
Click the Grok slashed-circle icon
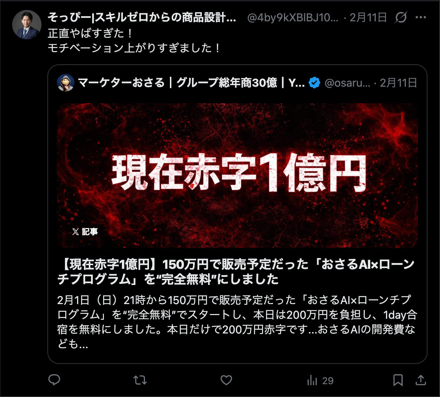pyautogui.click(x=401, y=17)
